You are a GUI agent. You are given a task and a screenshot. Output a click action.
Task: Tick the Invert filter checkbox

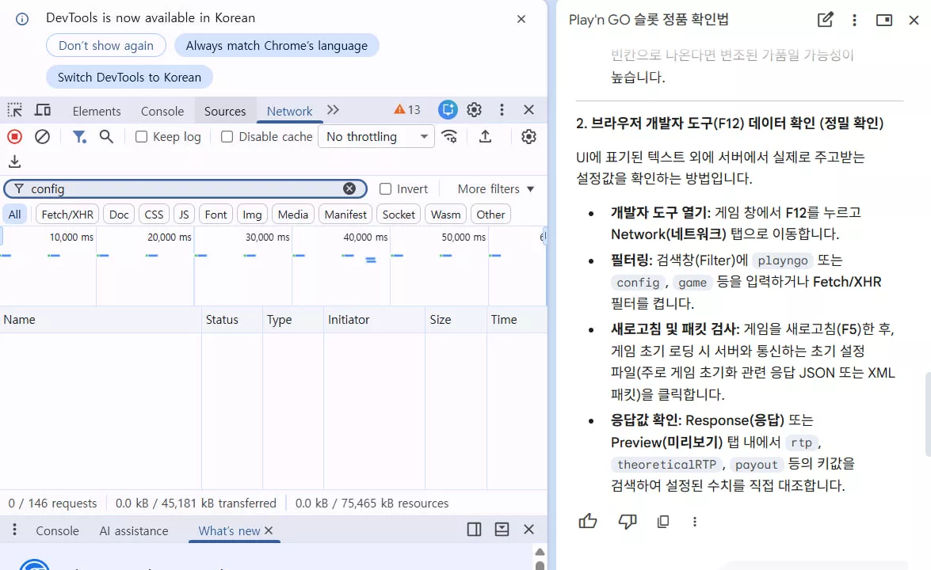click(x=385, y=188)
